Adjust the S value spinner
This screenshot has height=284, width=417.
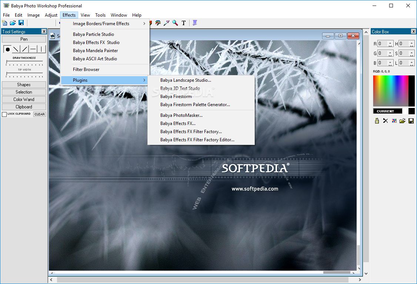click(x=412, y=53)
